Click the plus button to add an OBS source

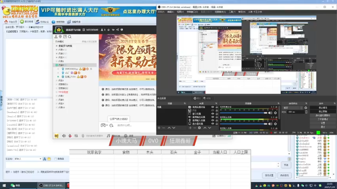[190, 128]
